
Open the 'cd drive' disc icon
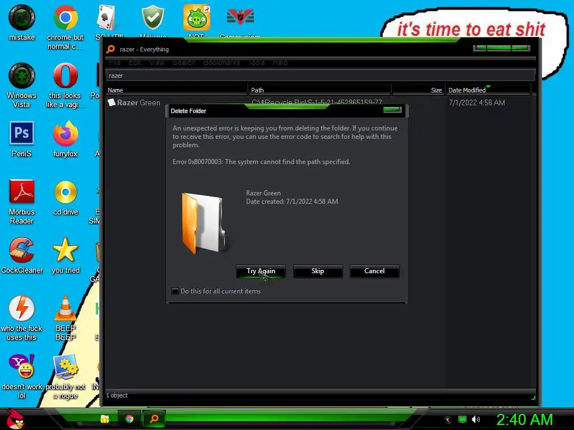click(x=65, y=198)
